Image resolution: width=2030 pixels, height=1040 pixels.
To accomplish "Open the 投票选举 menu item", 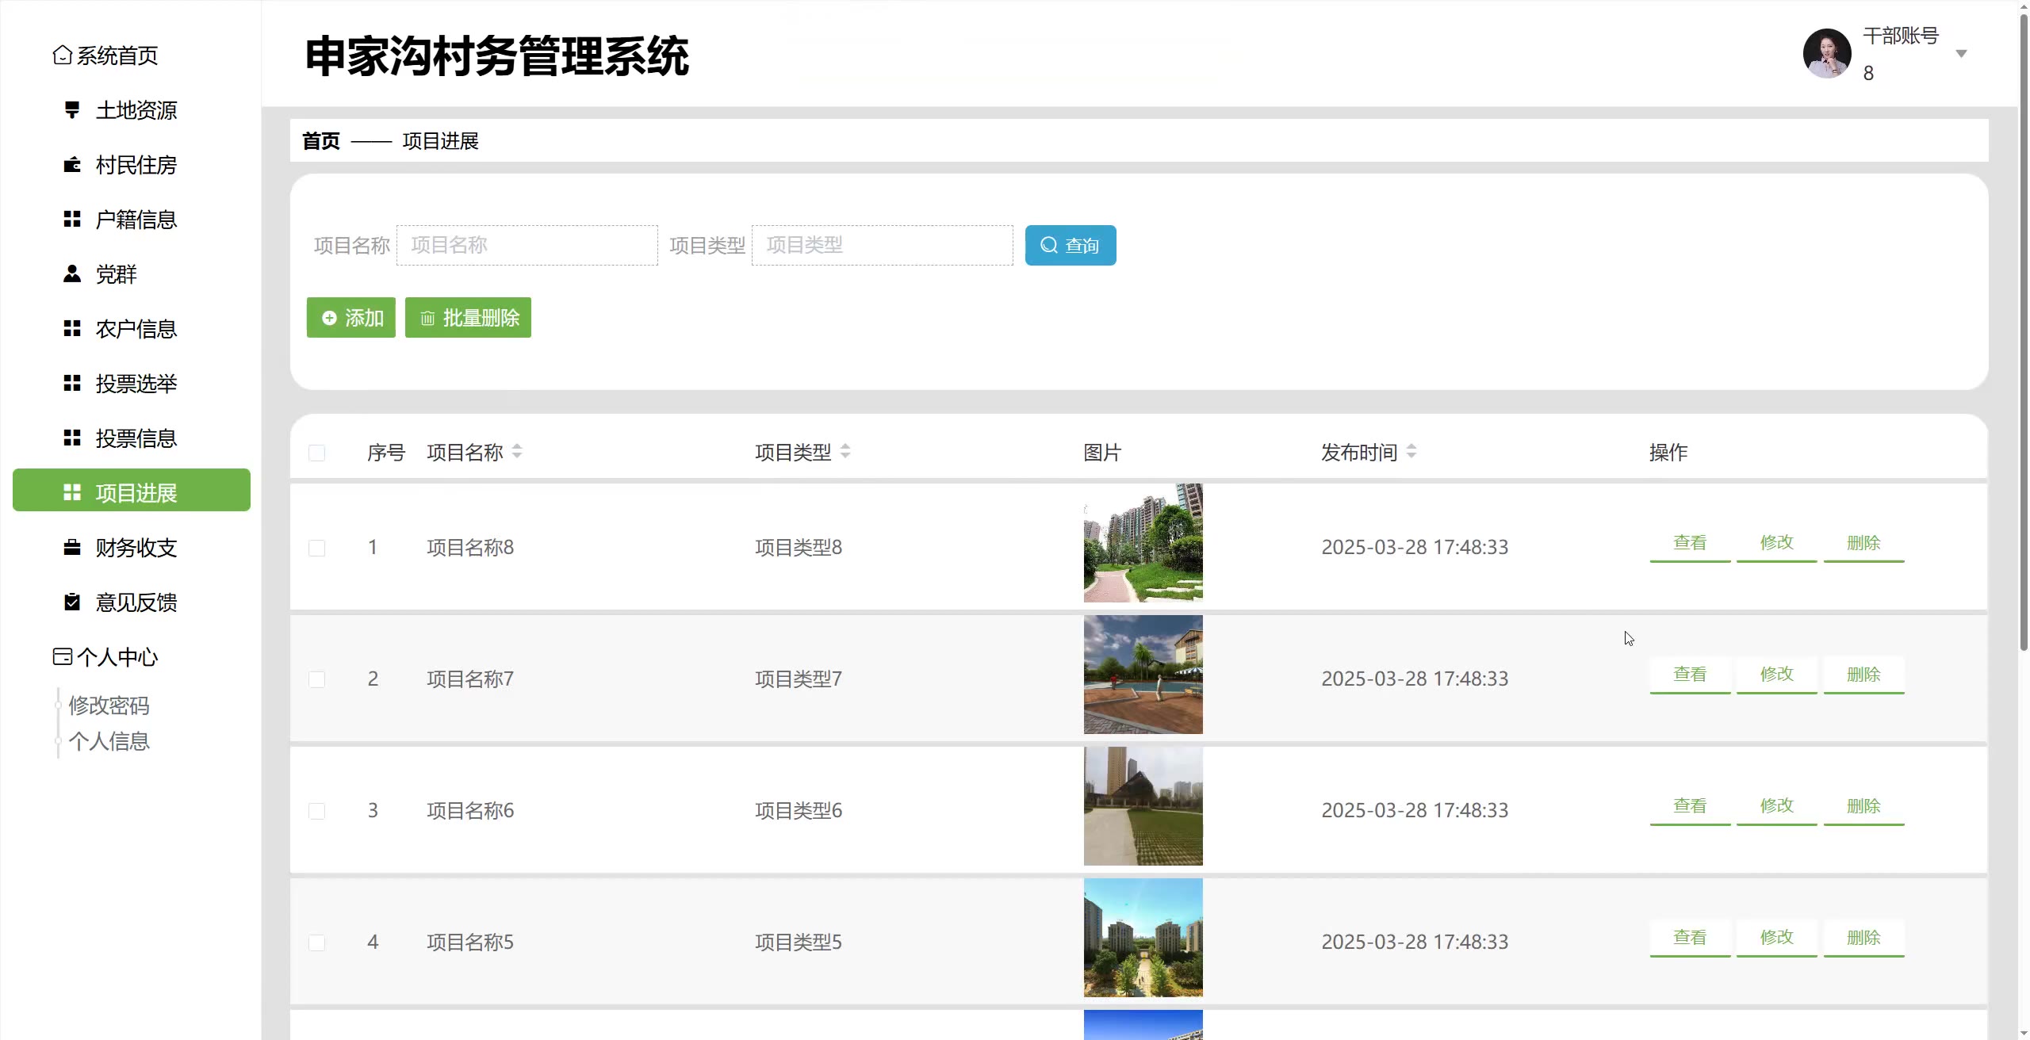I will (136, 384).
